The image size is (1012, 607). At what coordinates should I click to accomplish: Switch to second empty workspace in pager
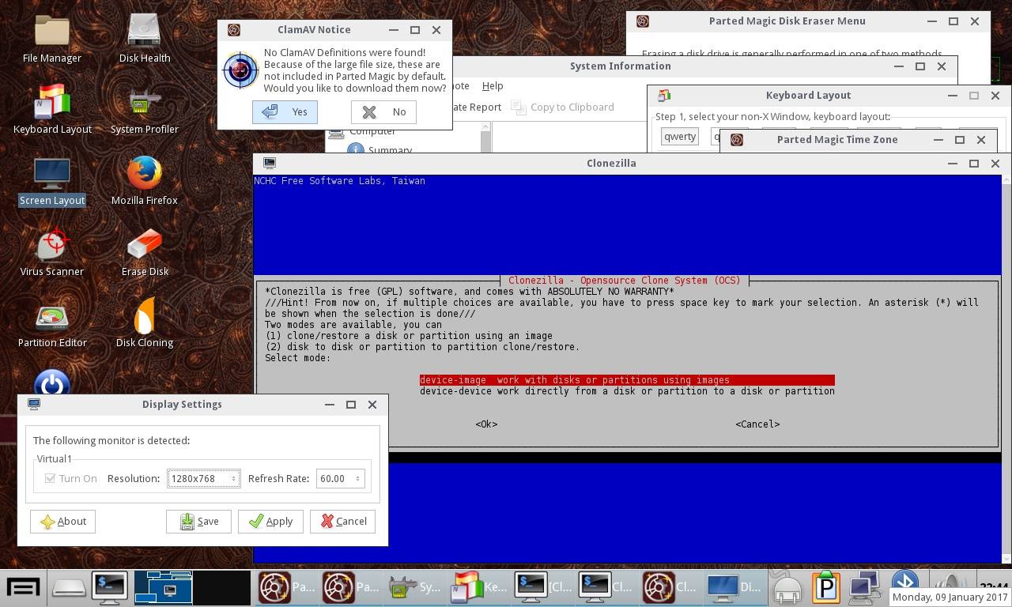click(x=222, y=587)
